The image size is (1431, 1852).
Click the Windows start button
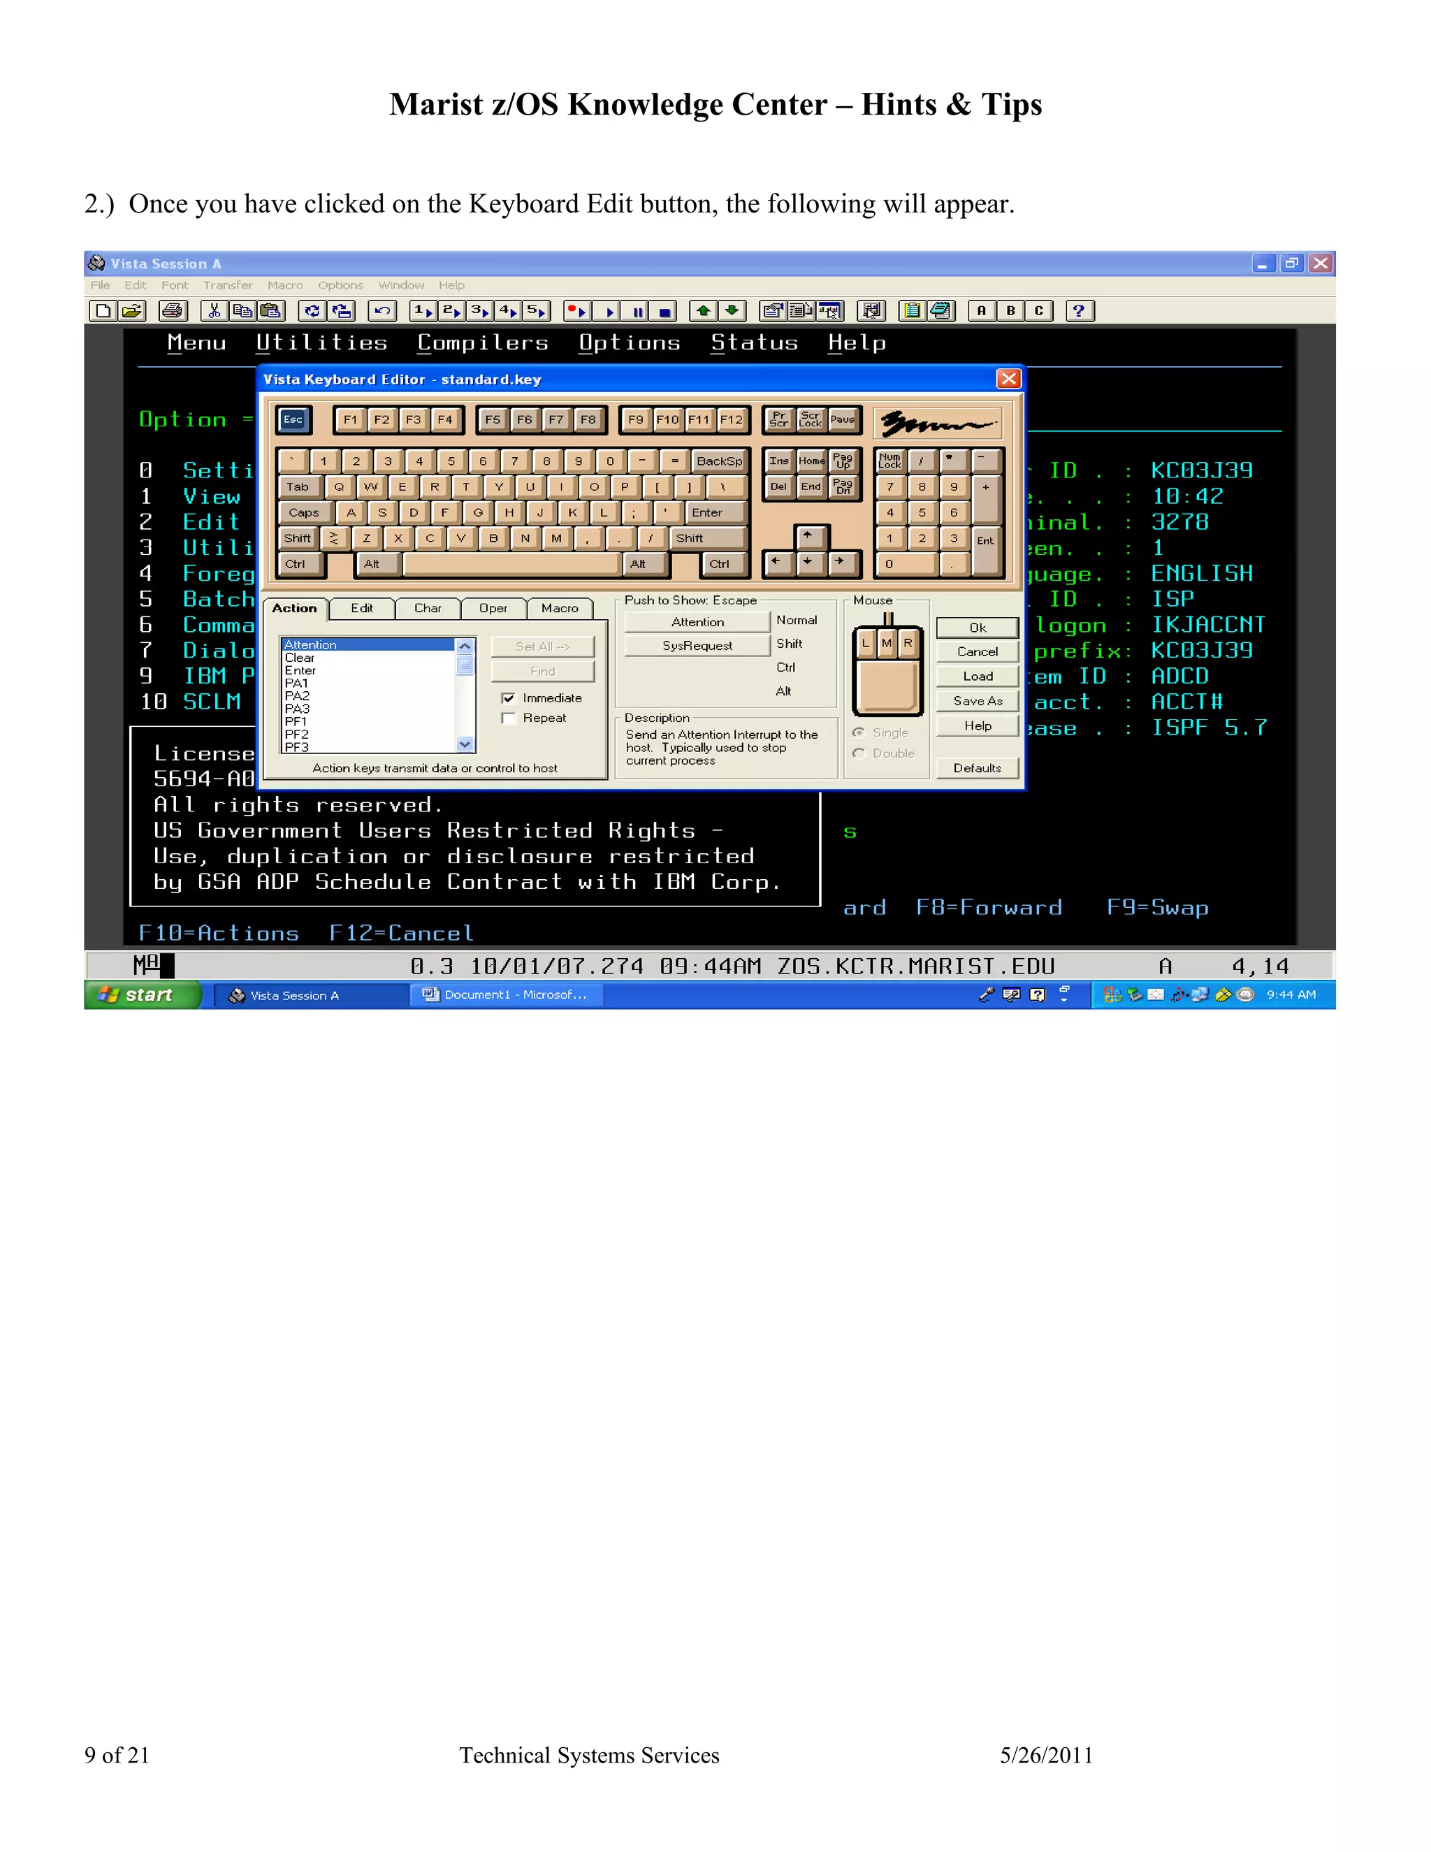pos(143,995)
